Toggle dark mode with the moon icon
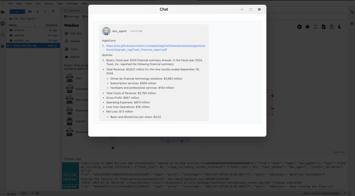The height and width of the screenshot is (196, 355). [x=340, y=27]
